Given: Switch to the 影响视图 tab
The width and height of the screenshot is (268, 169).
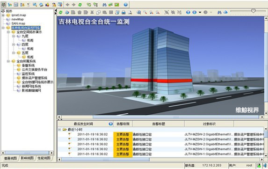Looking at the screenshot, I should pyautogui.click(x=27, y=158).
